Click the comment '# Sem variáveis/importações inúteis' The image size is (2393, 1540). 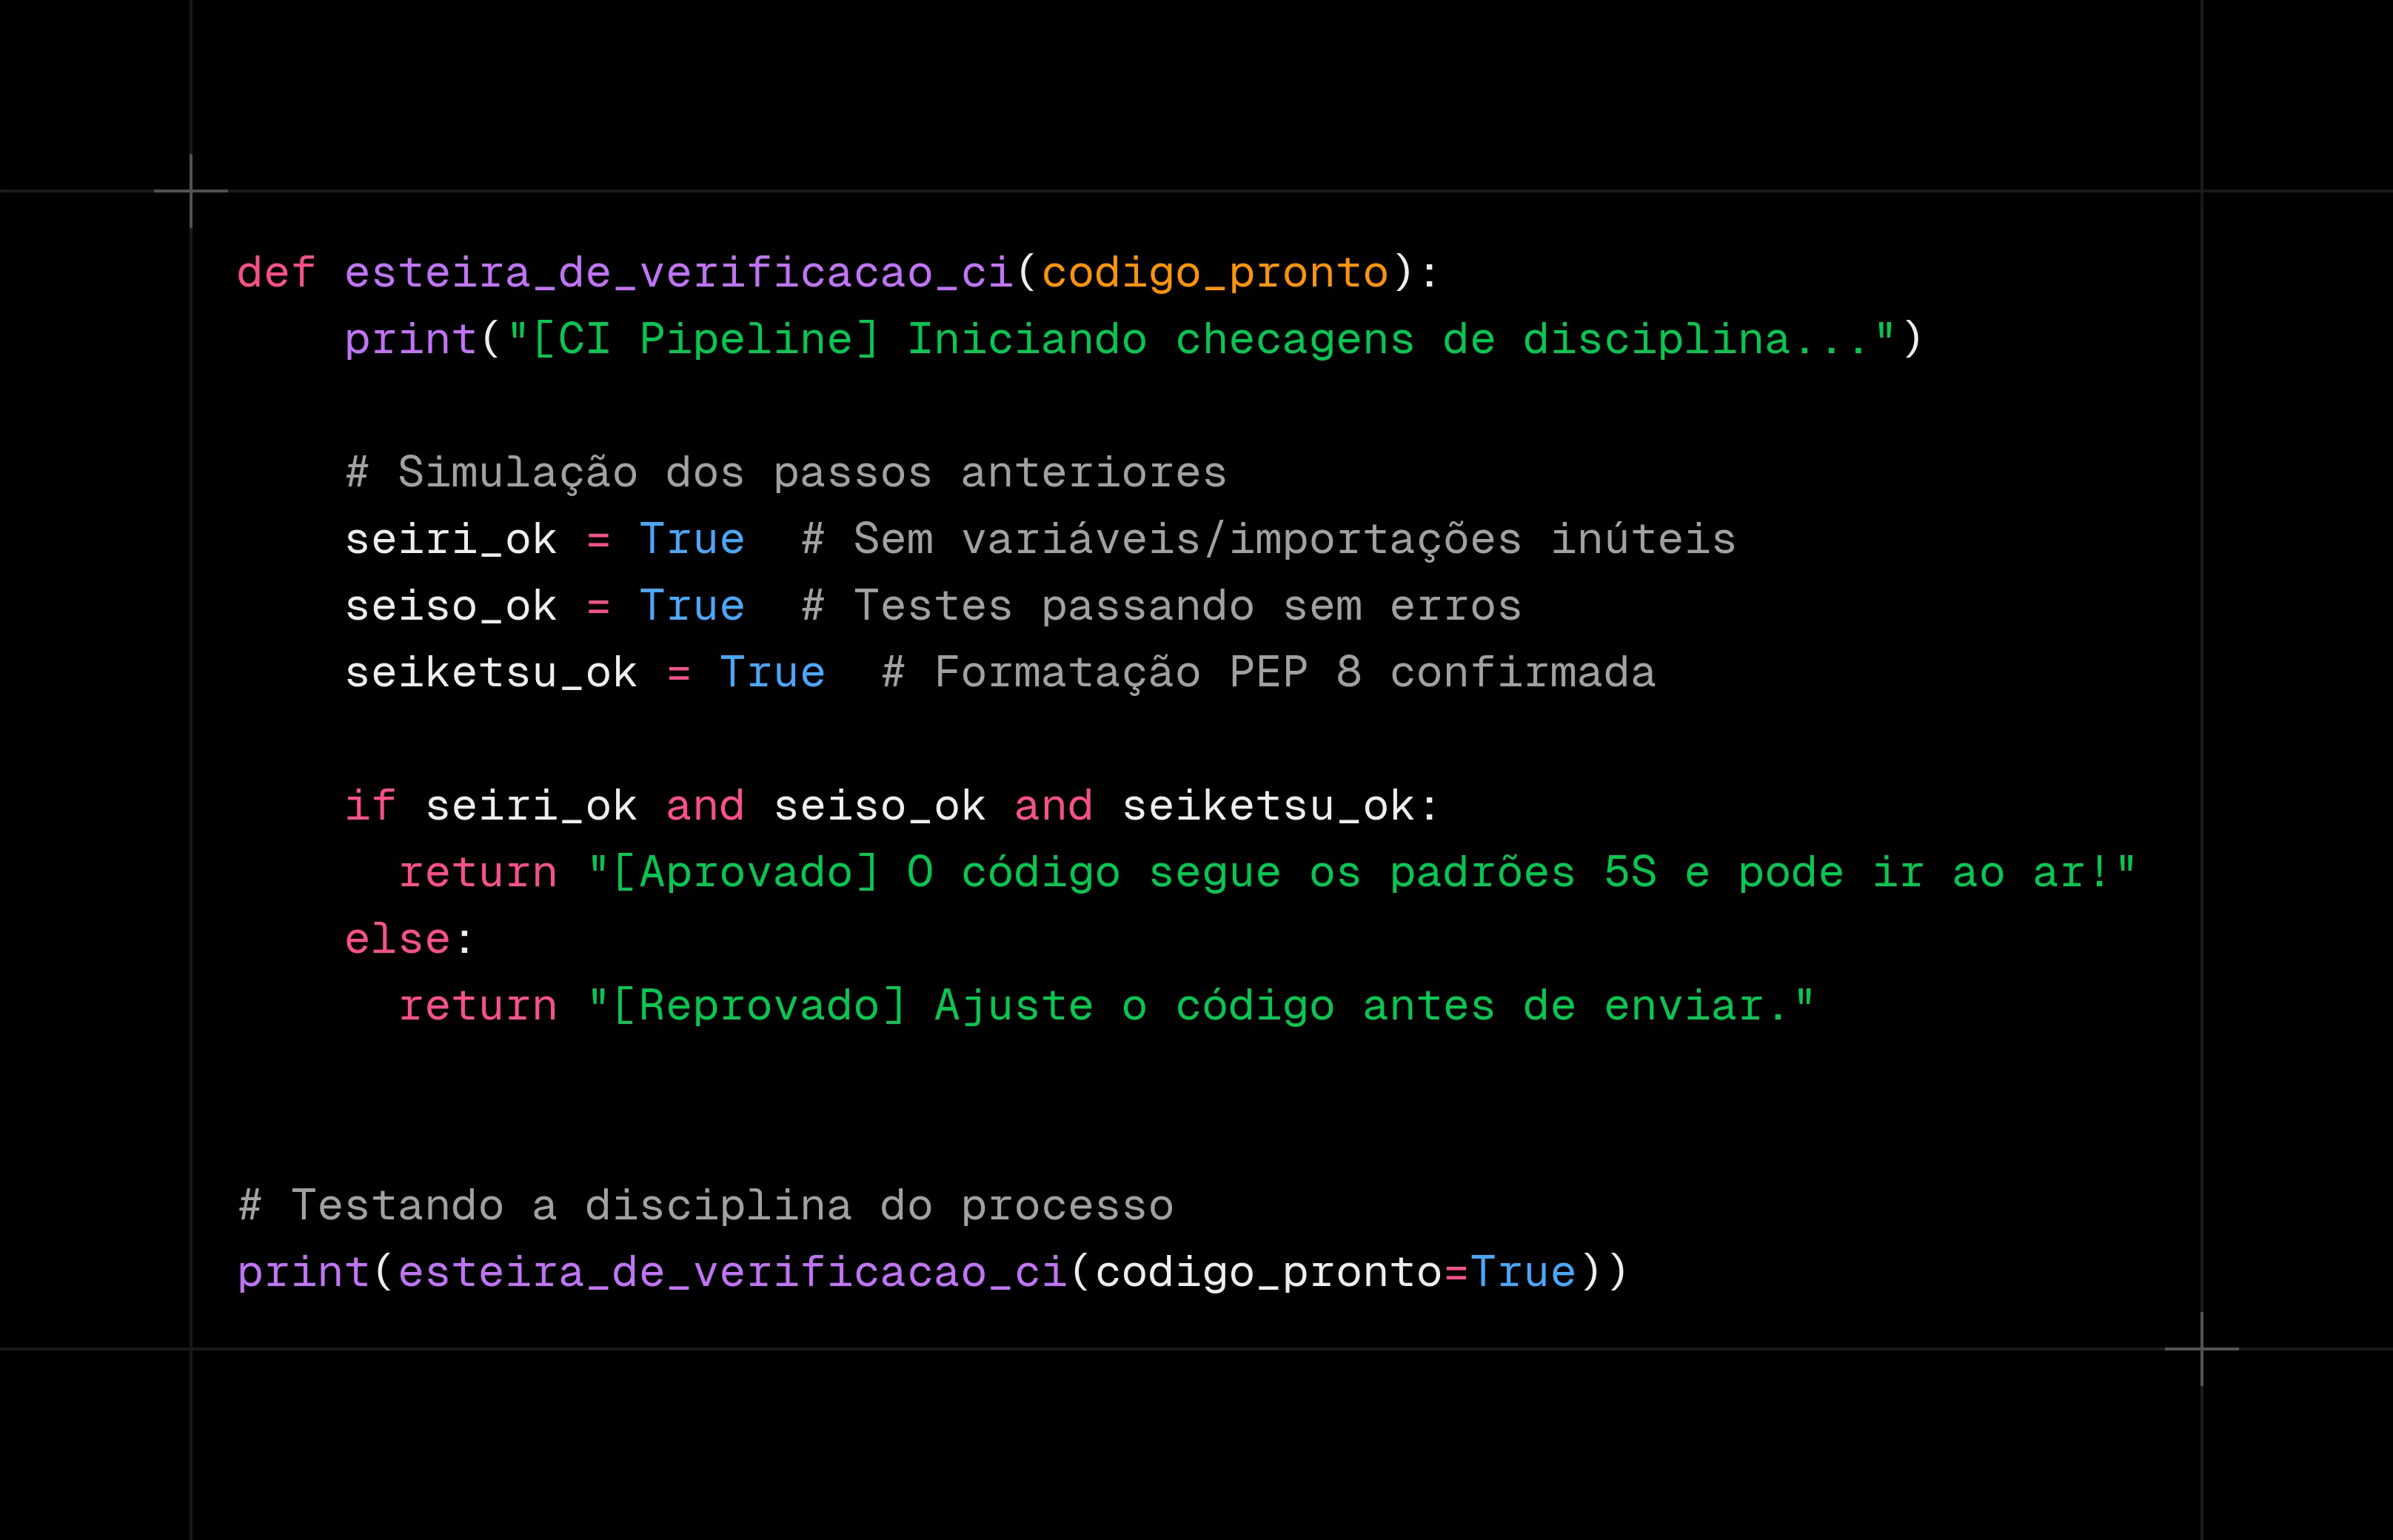(1269, 540)
